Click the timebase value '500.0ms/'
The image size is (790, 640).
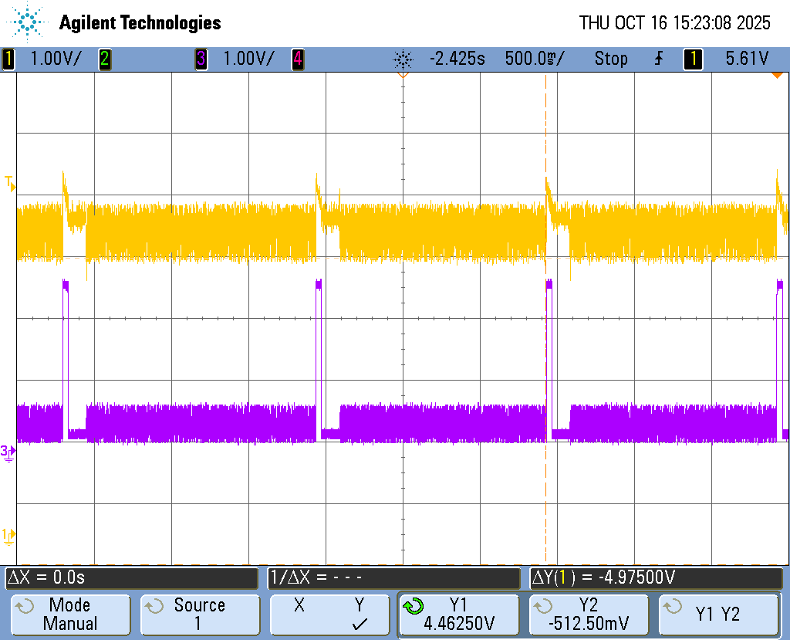[x=535, y=59]
